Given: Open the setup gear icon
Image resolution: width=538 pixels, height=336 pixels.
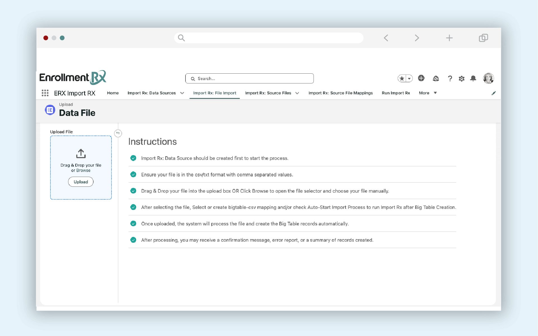Looking at the screenshot, I should (462, 79).
